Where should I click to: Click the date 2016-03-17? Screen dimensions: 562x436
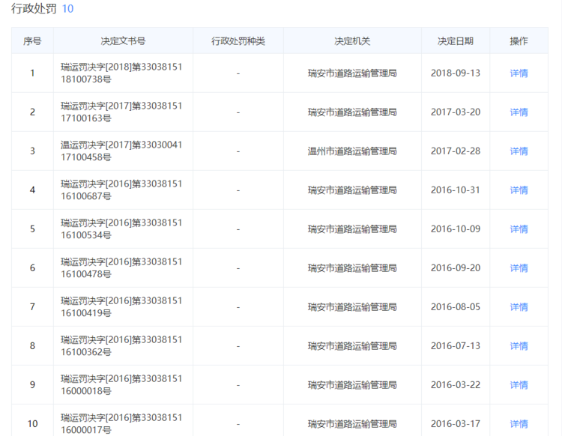[456, 424]
